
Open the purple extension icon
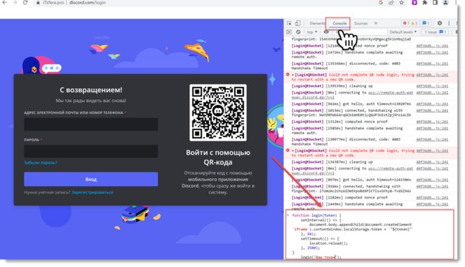(415, 2)
